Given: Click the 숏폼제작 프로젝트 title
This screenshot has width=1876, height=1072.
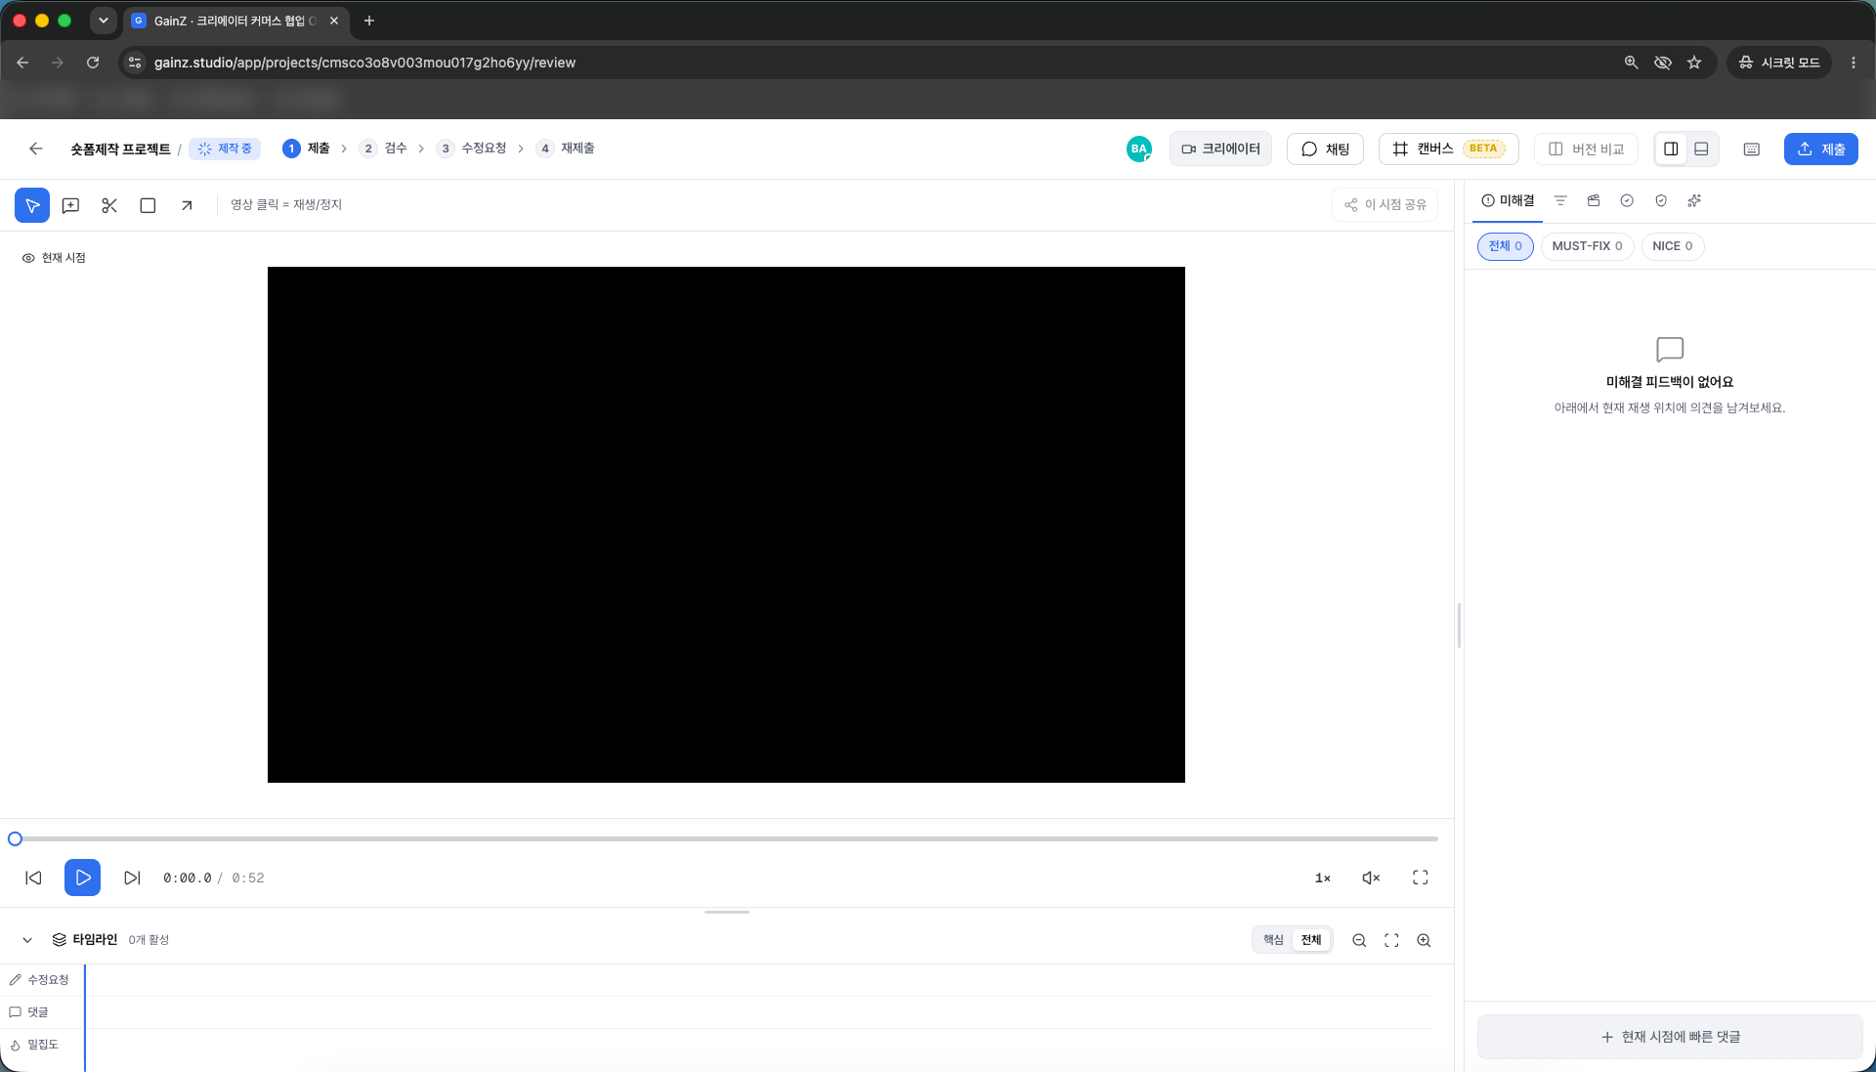Looking at the screenshot, I should (x=120, y=150).
